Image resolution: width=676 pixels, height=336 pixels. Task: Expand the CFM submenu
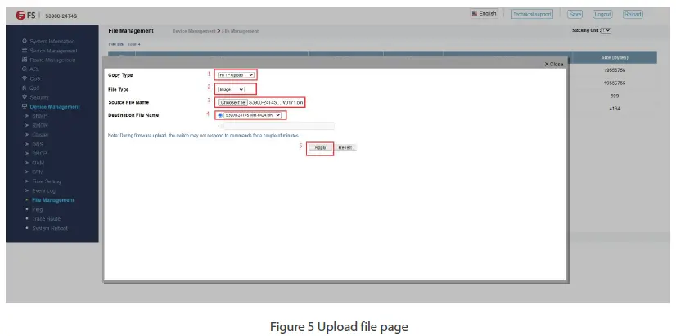click(x=38, y=172)
